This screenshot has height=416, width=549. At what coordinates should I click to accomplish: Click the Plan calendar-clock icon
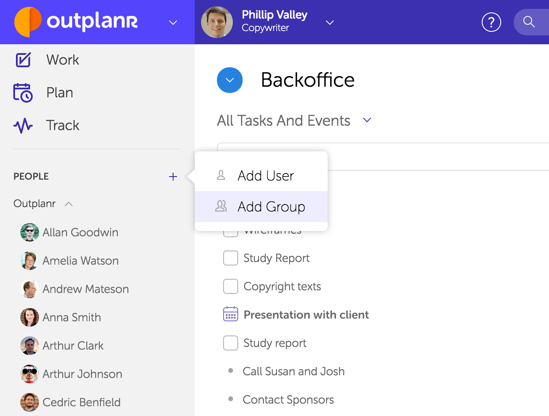[23, 92]
